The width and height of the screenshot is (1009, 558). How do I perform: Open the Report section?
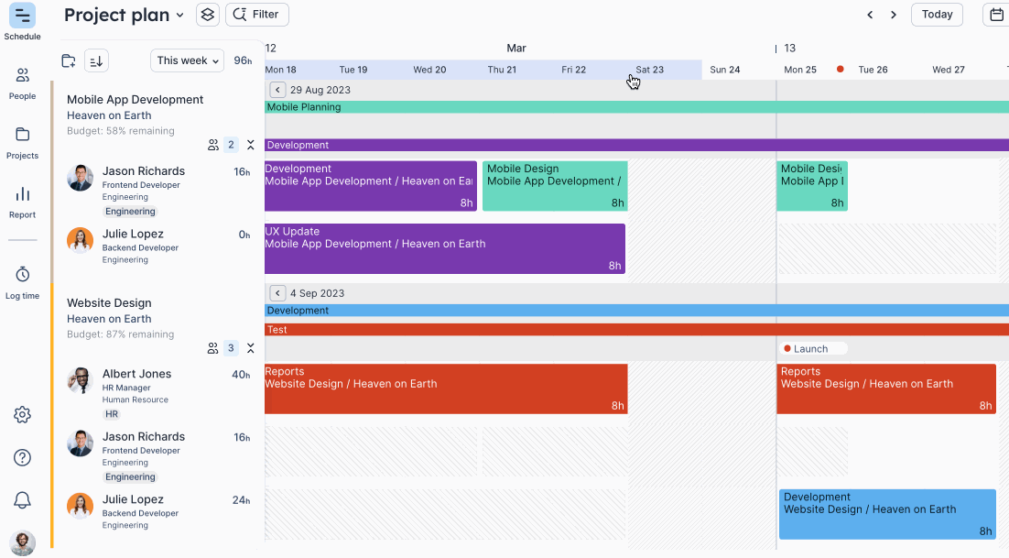coord(23,195)
